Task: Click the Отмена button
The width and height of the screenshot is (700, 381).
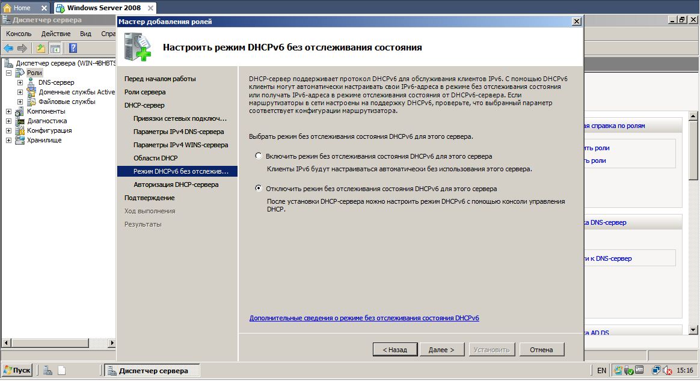Action: click(541, 350)
